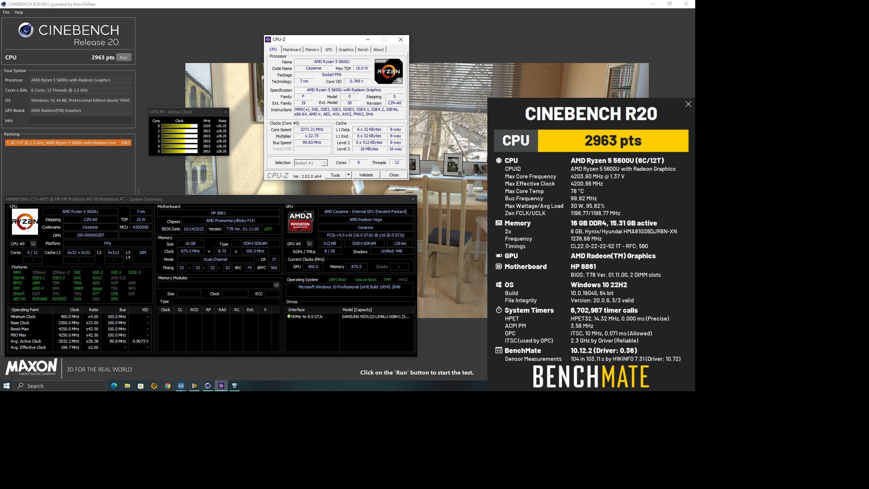Click the AMD Radeon Graphics logo in HWiNFO

point(300,221)
